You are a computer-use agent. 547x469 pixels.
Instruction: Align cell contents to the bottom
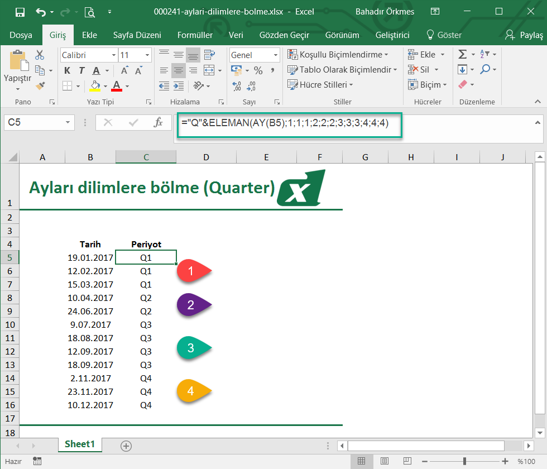point(193,55)
